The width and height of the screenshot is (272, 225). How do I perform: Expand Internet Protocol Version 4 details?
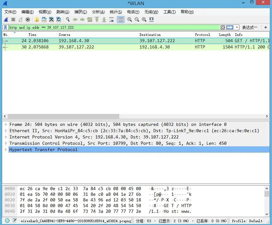[x=6, y=137]
